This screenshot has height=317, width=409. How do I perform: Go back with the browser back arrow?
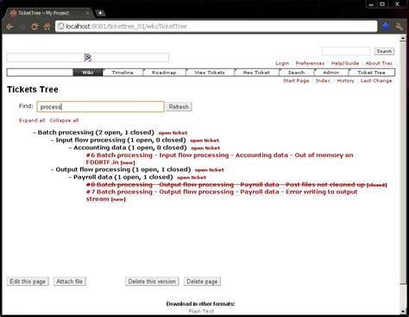[9, 27]
